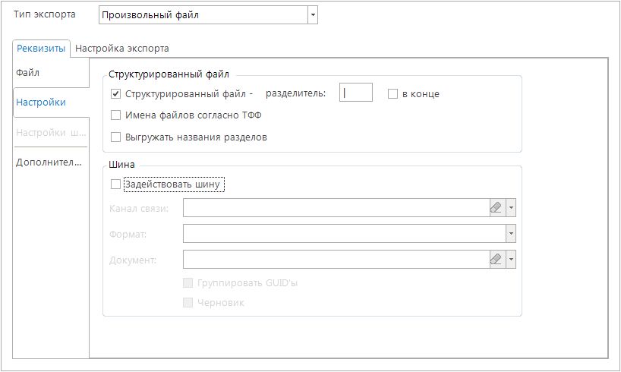
Task: Uncheck the Структурированный файл checkbox
Action: tap(116, 94)
